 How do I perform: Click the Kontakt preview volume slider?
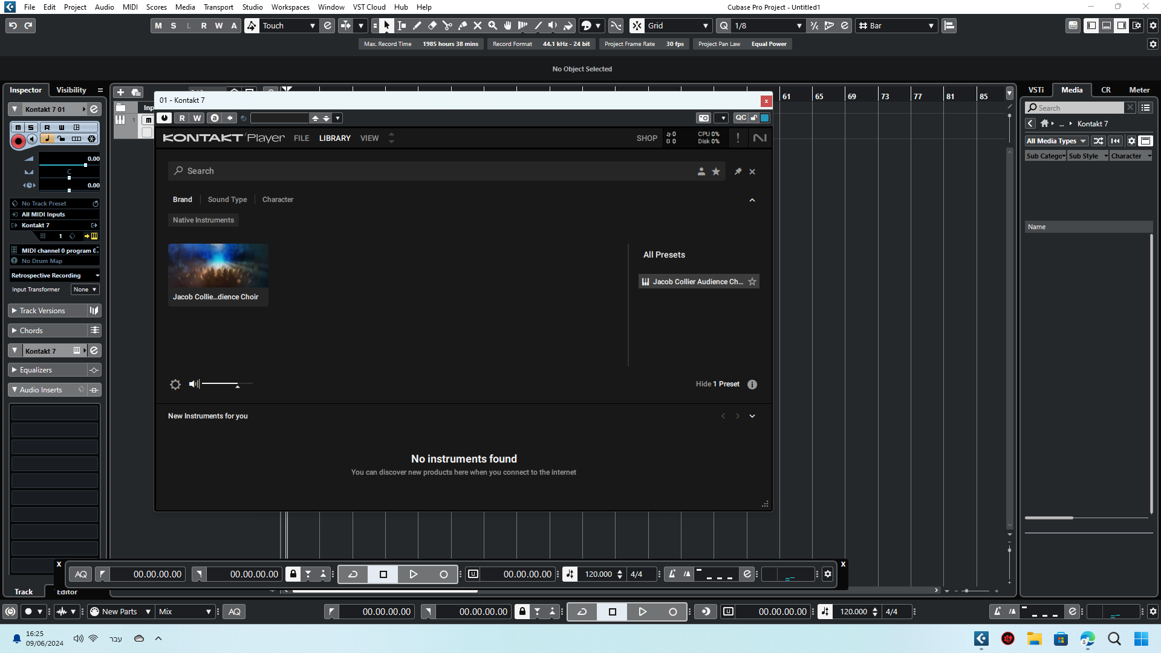pos(227,384)
